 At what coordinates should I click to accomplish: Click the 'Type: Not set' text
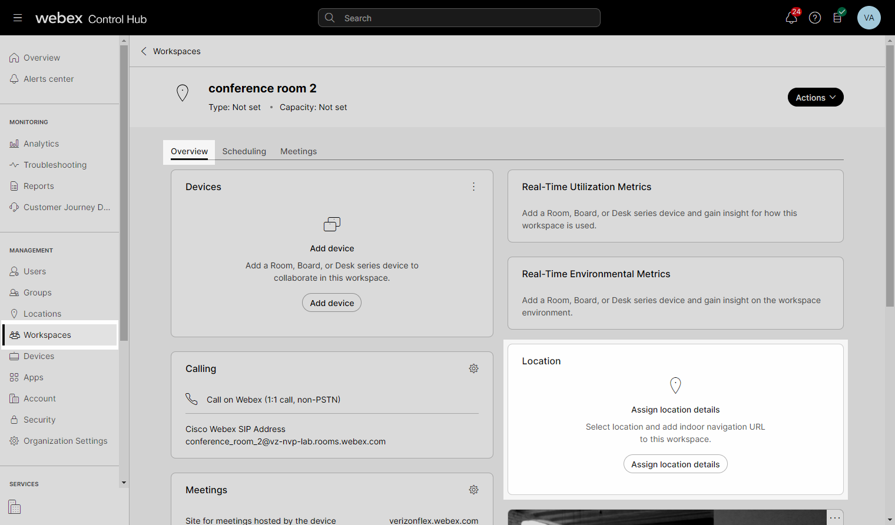point(234,107)
